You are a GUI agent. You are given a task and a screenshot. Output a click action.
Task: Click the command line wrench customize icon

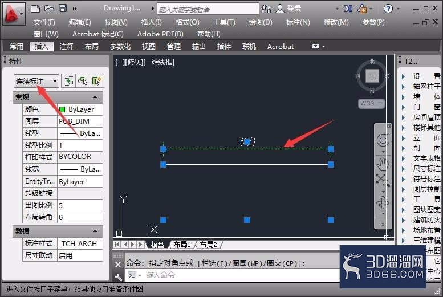click(x=118, y=277)
